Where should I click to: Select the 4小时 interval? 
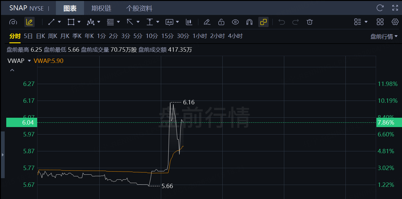coord(235,36)
